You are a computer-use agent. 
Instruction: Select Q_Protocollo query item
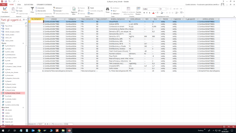(x=9, y=75)
